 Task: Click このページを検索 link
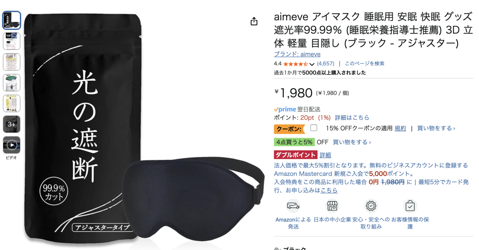[364, 63]
